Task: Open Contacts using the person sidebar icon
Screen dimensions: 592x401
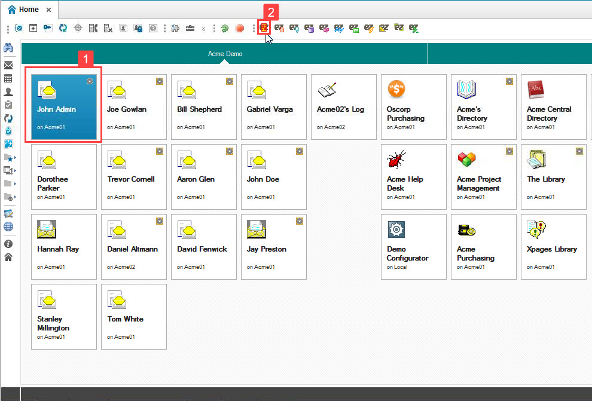Action: tap(8, 93)
